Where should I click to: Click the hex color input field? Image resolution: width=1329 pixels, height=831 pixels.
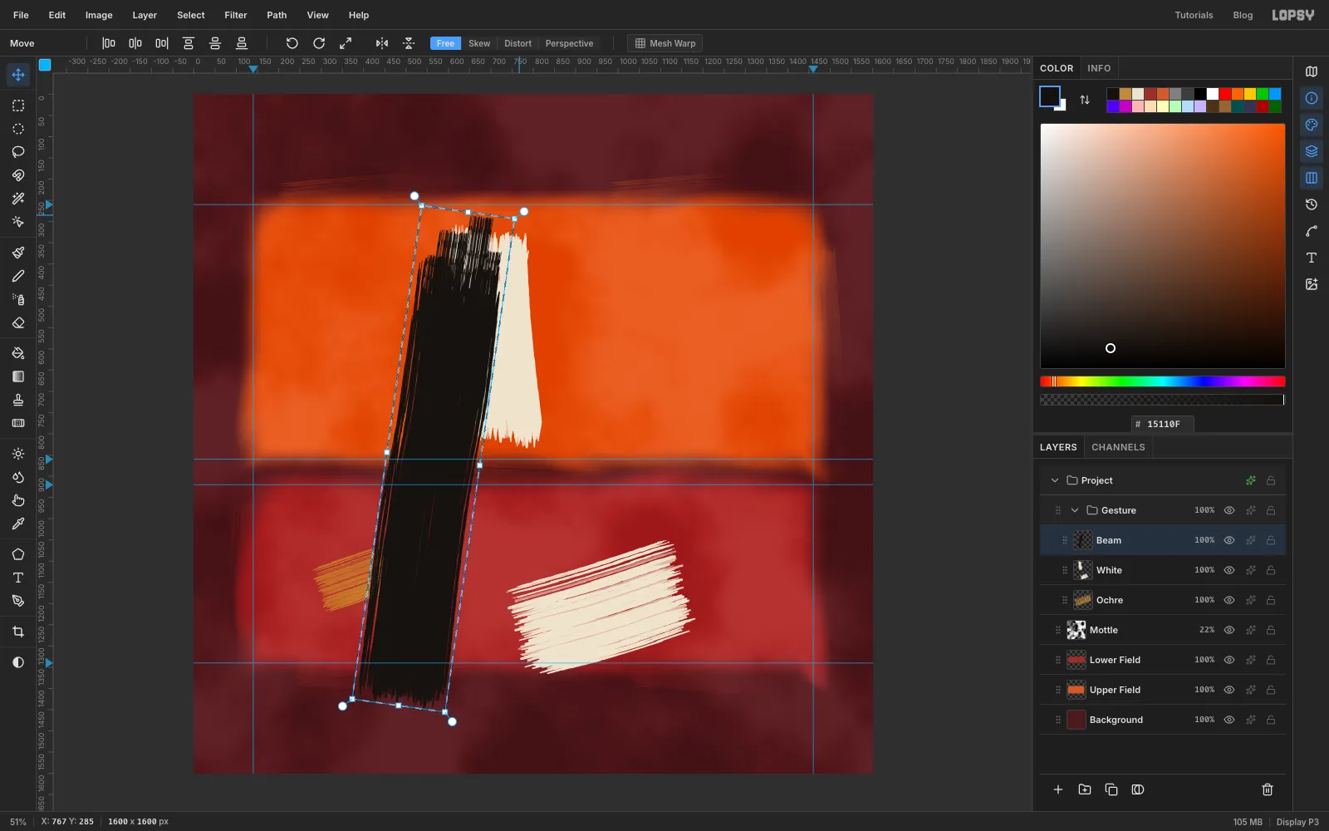1163,424
